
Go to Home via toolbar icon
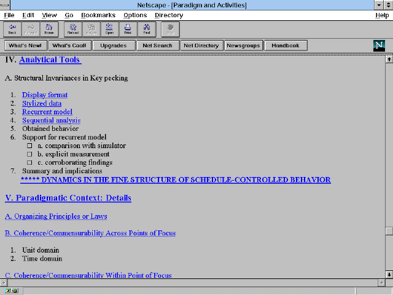[x=49, y=29]
